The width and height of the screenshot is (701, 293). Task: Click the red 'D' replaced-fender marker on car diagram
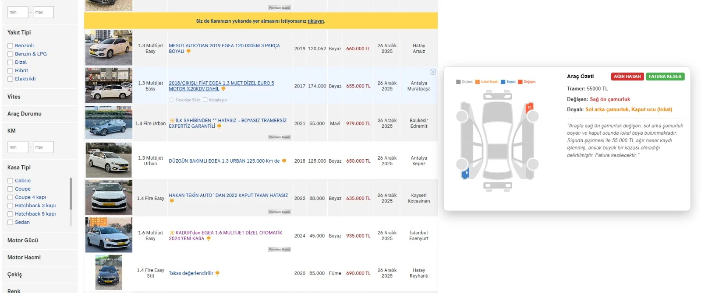[529, 107]
